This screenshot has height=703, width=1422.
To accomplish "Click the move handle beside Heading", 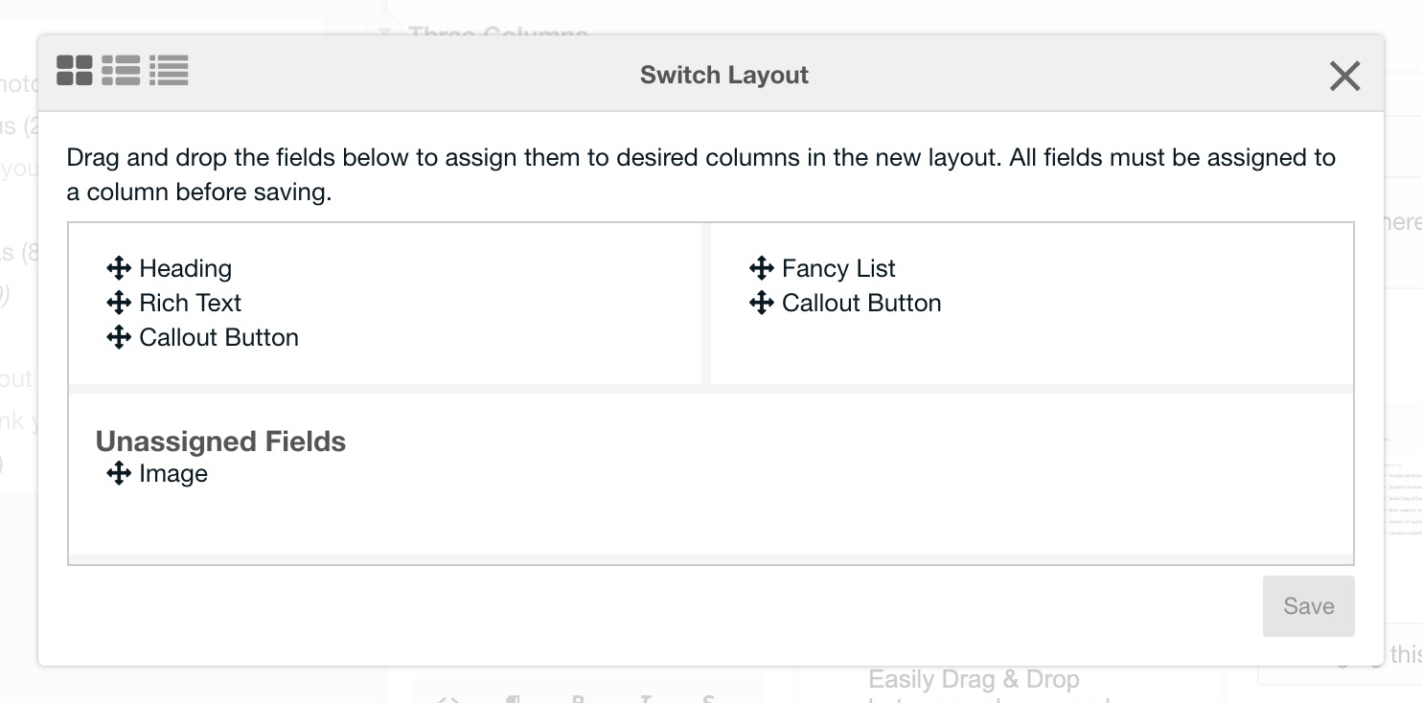I will (x=119, y=268).
